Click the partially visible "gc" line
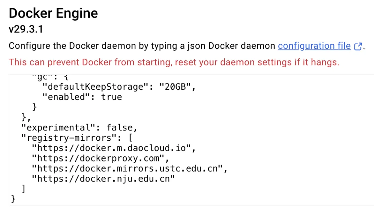 click(47, 77)
